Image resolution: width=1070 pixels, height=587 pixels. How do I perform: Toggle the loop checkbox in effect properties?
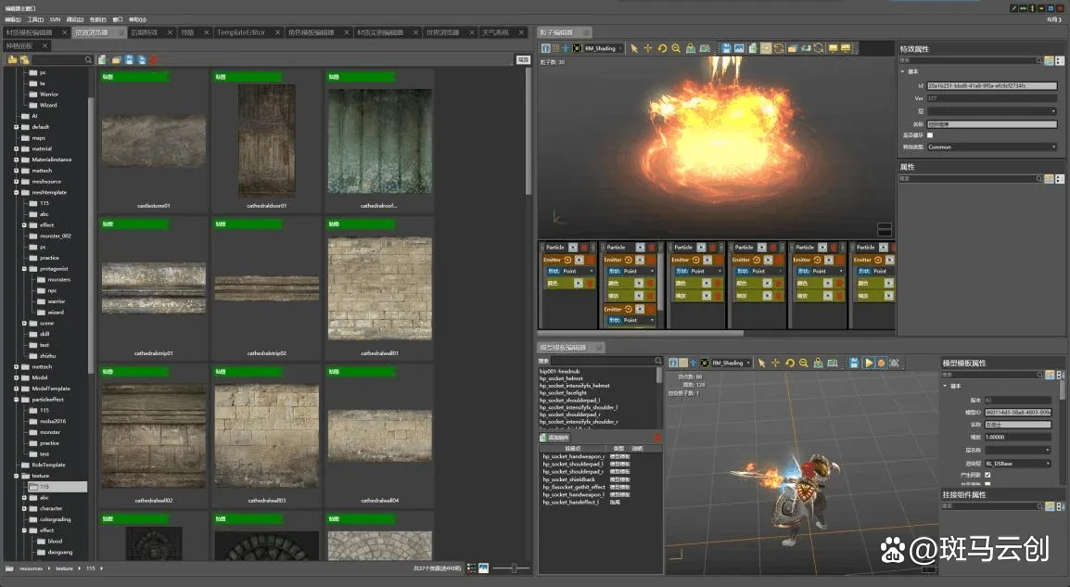[930, 135]
